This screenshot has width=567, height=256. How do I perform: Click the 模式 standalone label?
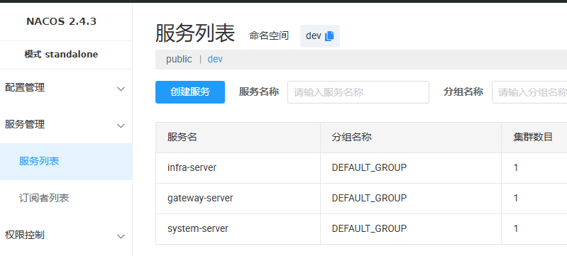pos(61,55)
